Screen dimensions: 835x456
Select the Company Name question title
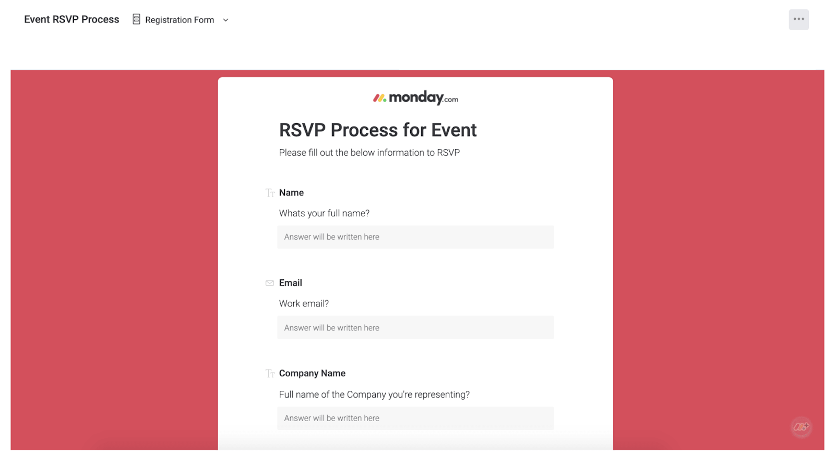click(x=312, y=374)
